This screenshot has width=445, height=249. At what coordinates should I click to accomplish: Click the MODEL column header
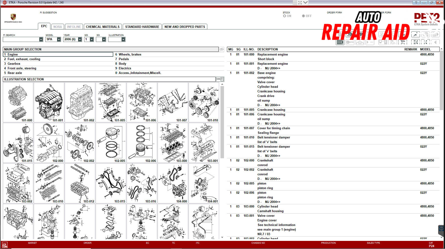[x=425, y=49]
